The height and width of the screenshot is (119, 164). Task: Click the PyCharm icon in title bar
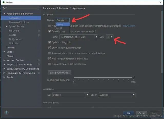(x=4, y=2)
